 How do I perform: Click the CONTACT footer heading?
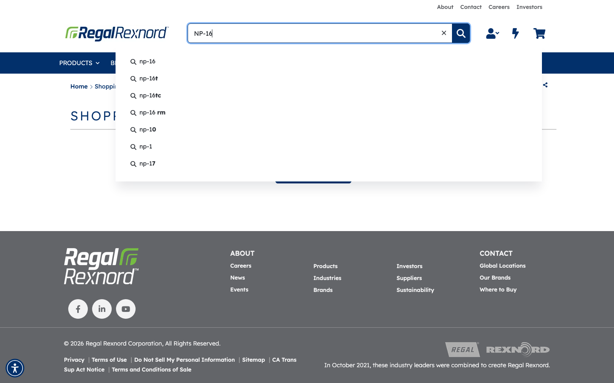coord(496,253)
